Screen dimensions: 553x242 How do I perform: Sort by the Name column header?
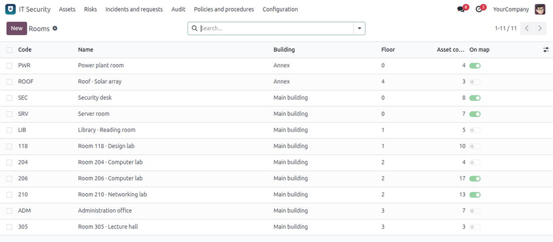(x=86, y=50)
